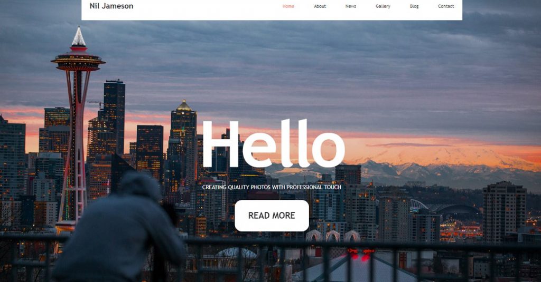
Task: Click the tall apartment tower at far right
Action: click(x=505, y=212)
